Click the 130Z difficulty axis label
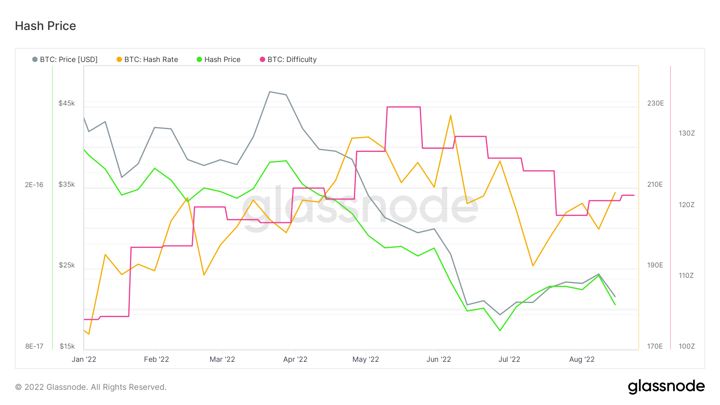 coord(687,133)
